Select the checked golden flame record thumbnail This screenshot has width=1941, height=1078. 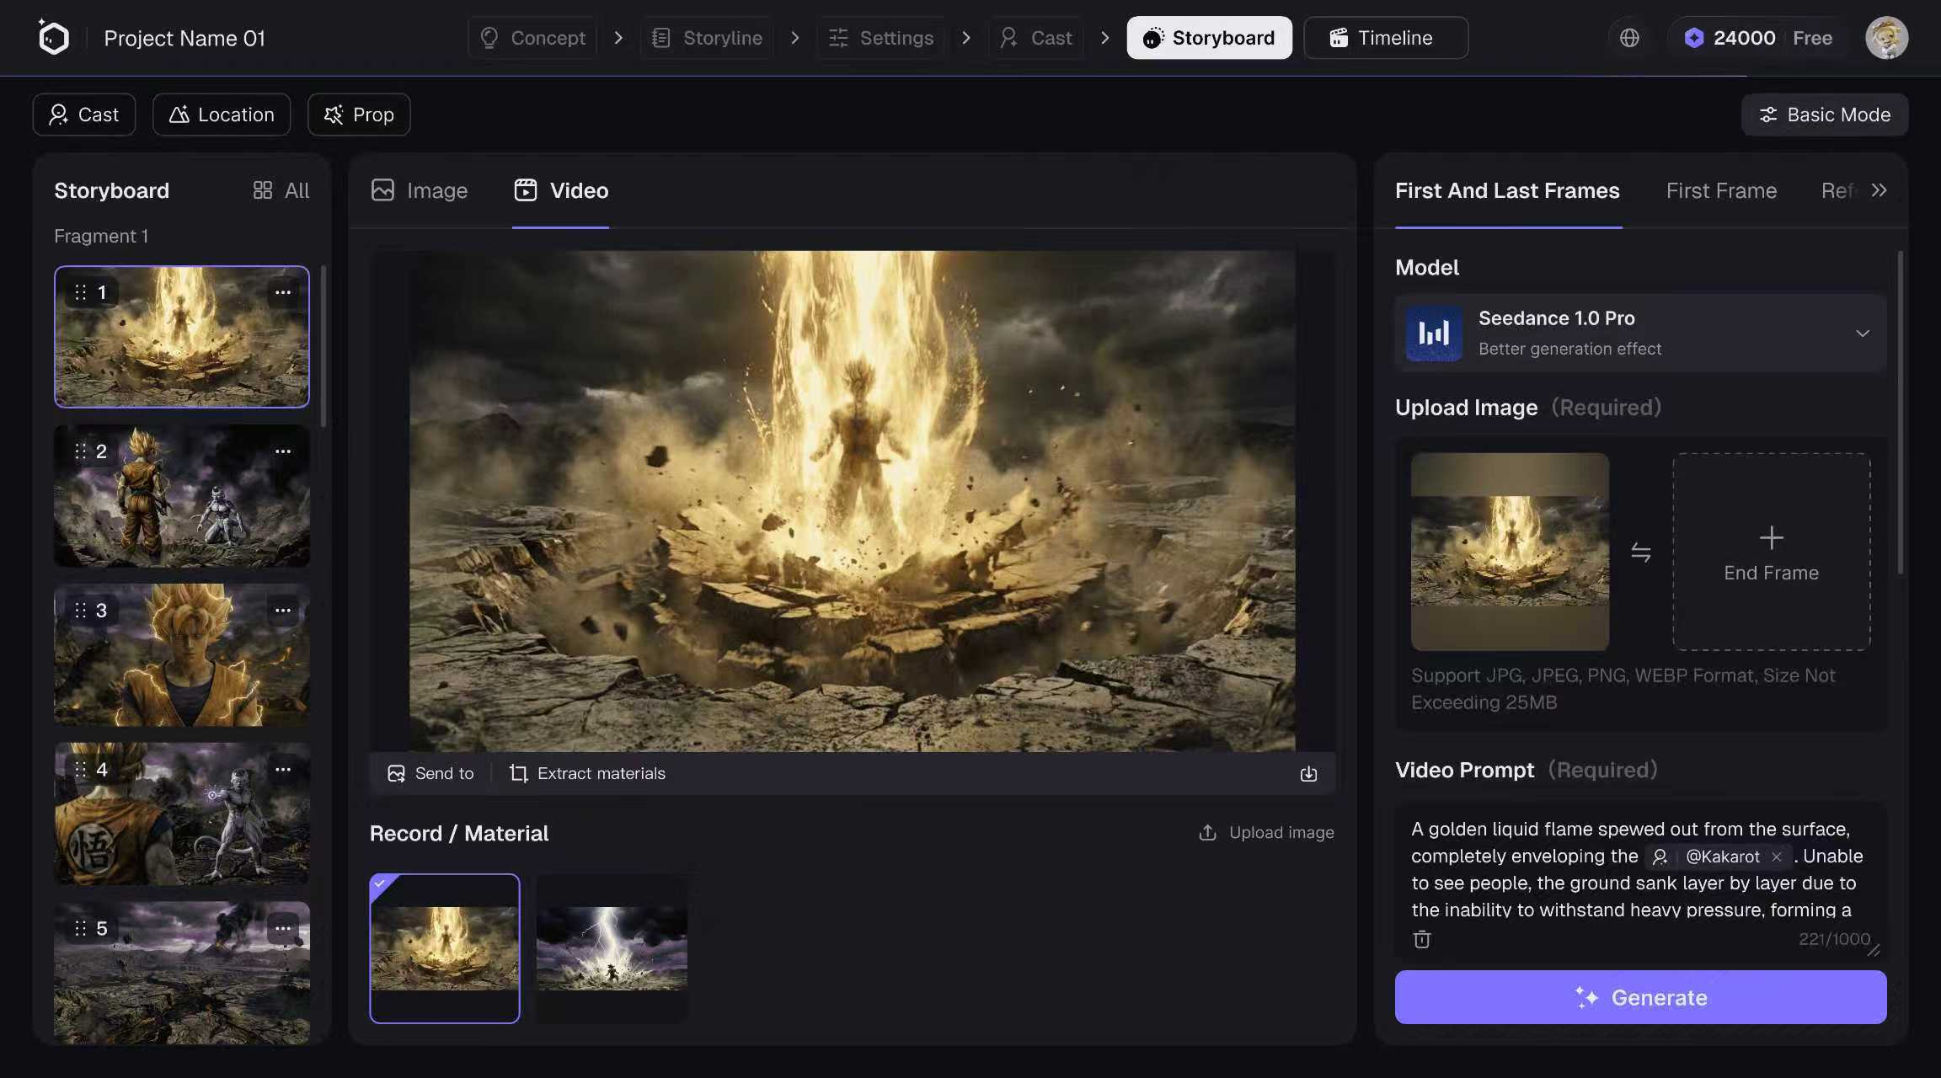pos(444,948)
